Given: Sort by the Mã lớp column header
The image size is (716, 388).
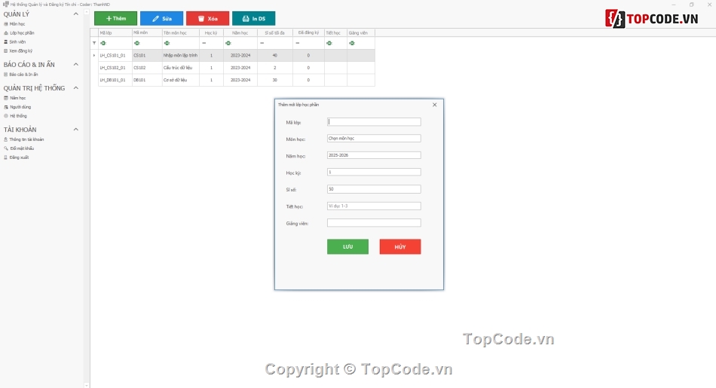Looking at the screenshot, I should coord(115,33).
